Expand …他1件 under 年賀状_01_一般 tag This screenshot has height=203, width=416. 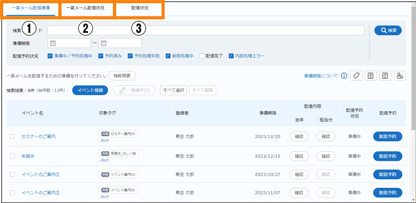click(104, 160)
